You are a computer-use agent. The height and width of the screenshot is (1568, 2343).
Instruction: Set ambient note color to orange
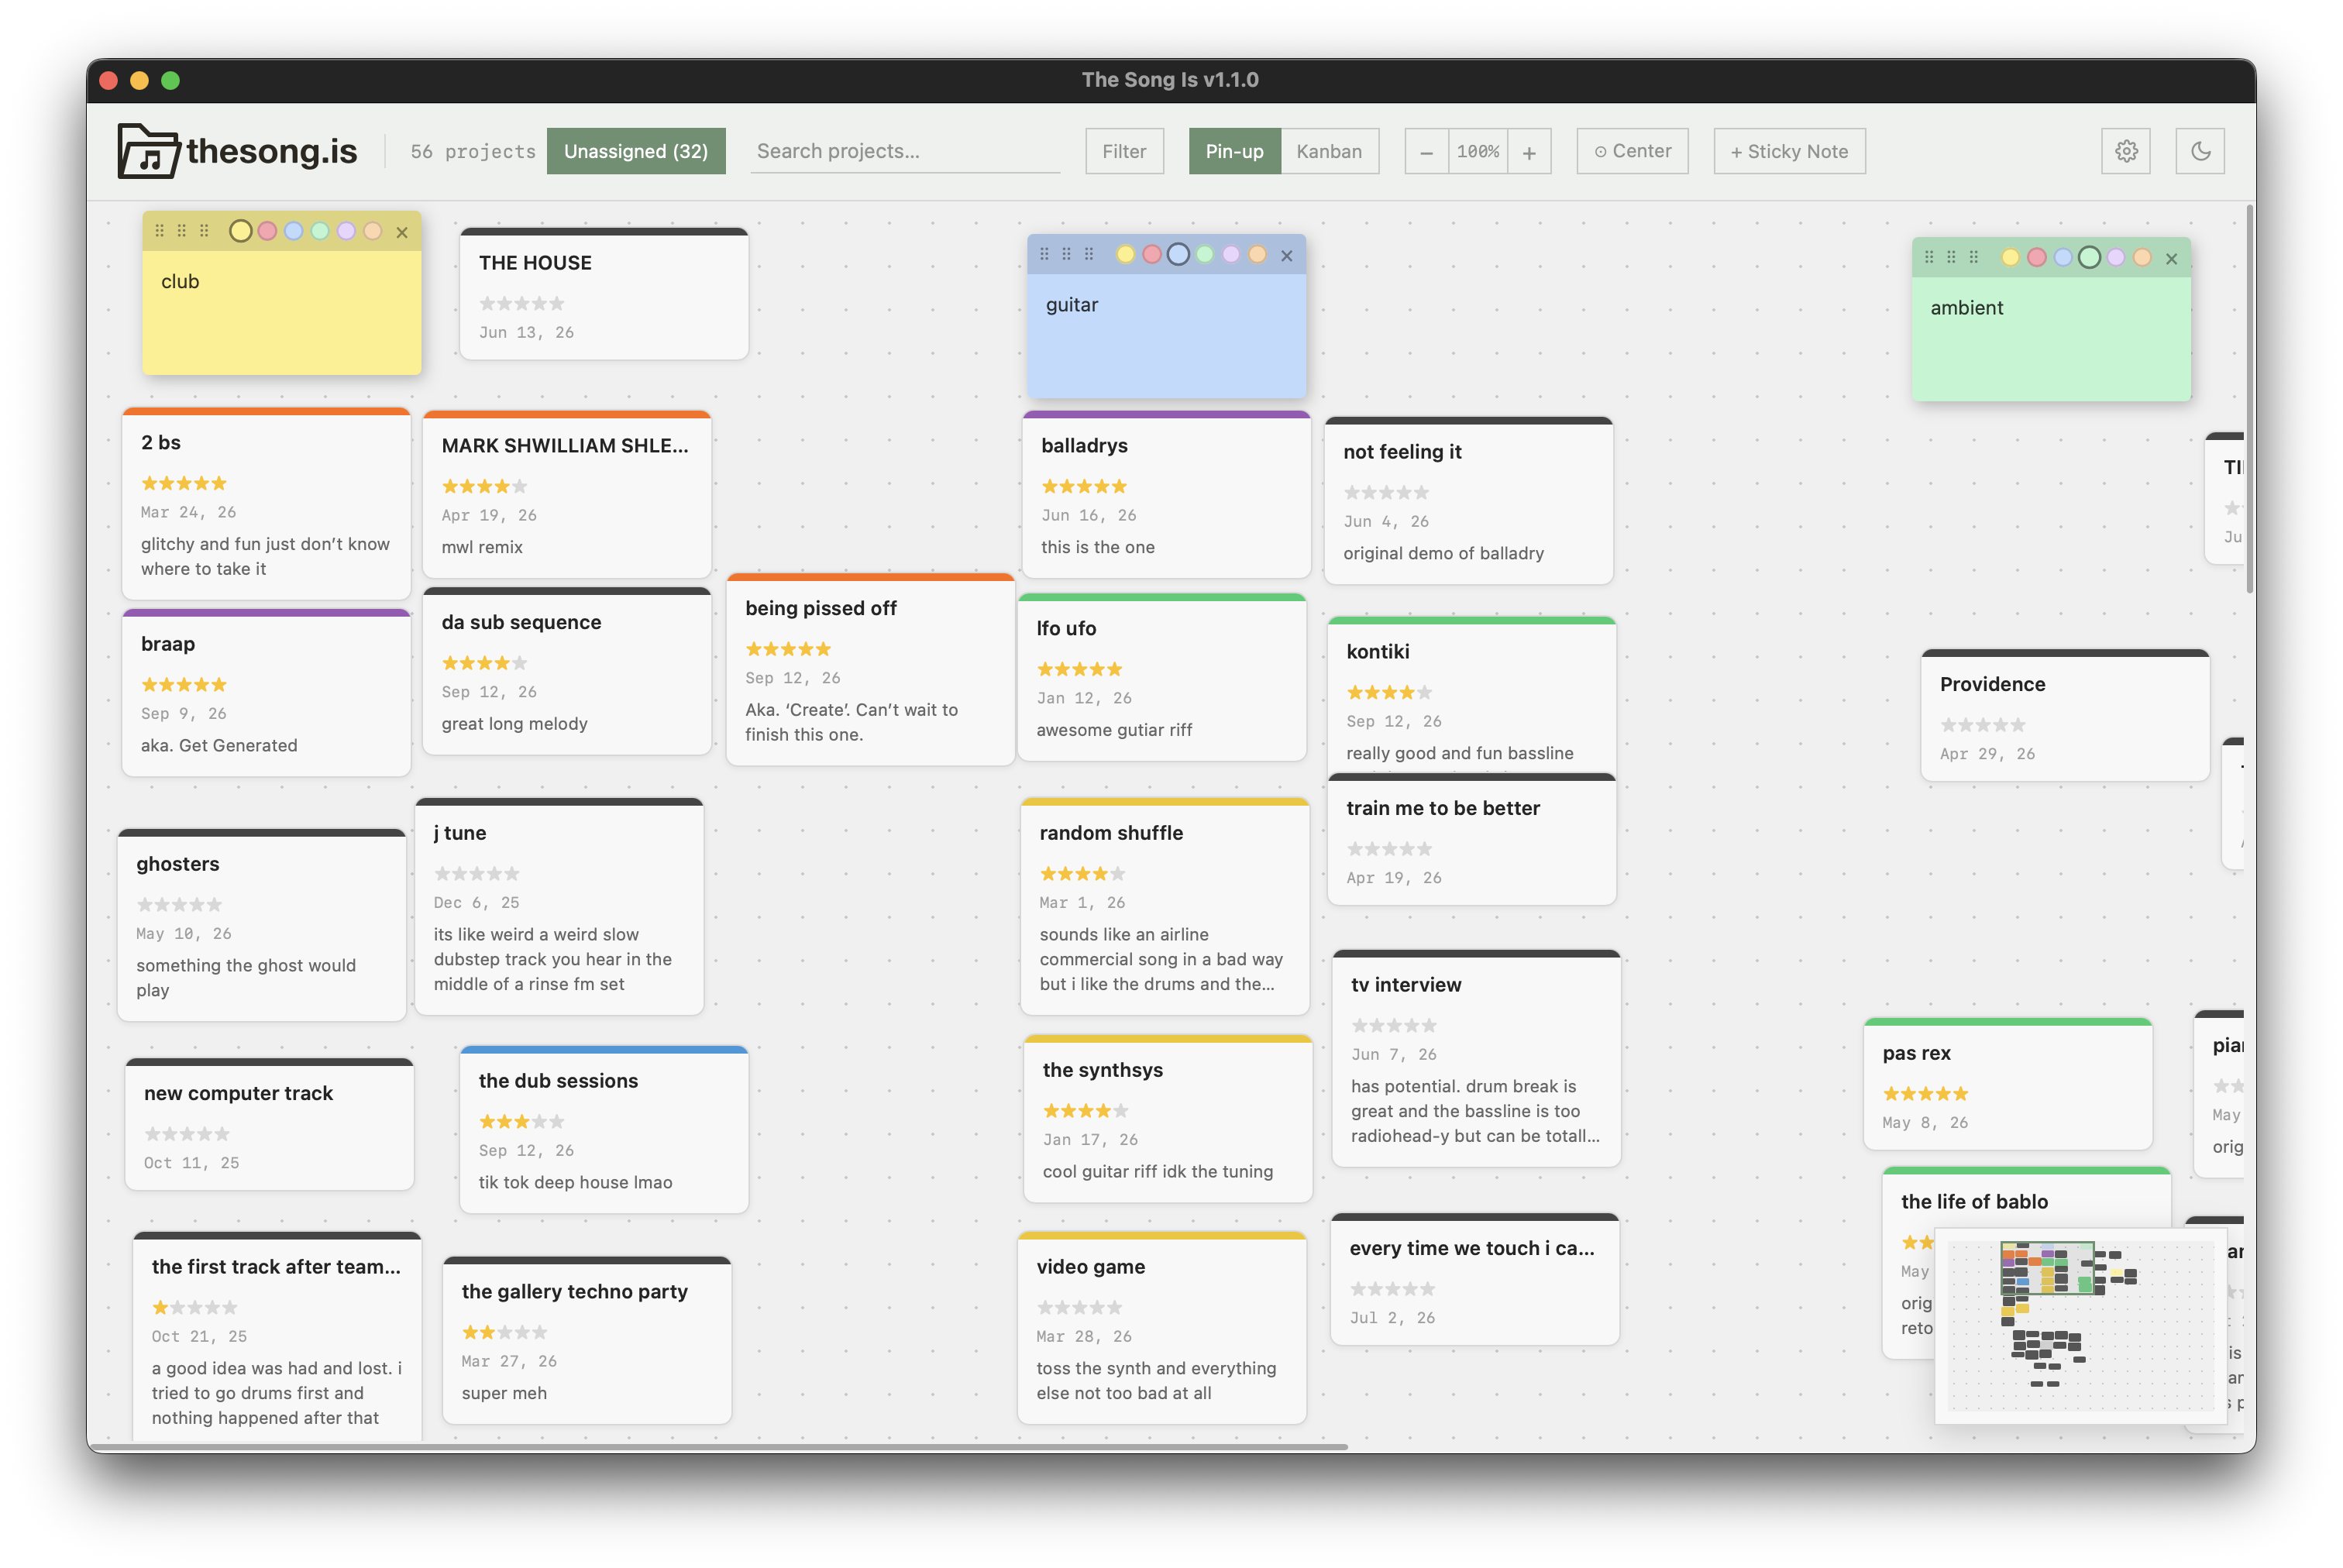pos(2142,258)
